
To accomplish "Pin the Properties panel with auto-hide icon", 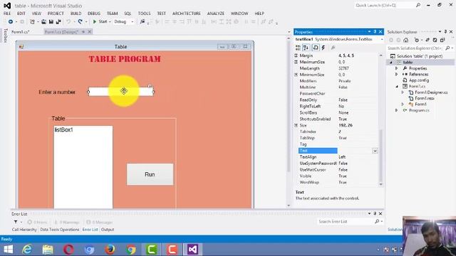I will 375,31.
